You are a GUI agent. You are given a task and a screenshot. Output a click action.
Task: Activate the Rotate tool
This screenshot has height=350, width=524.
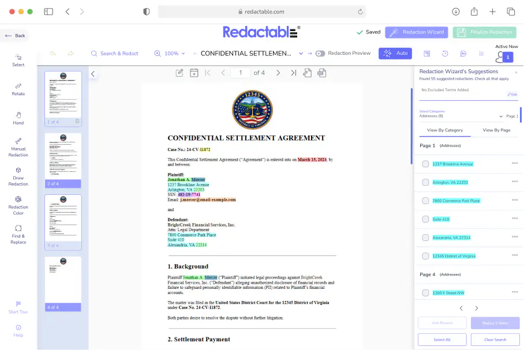pyautogui.click(x=18, y=89)
